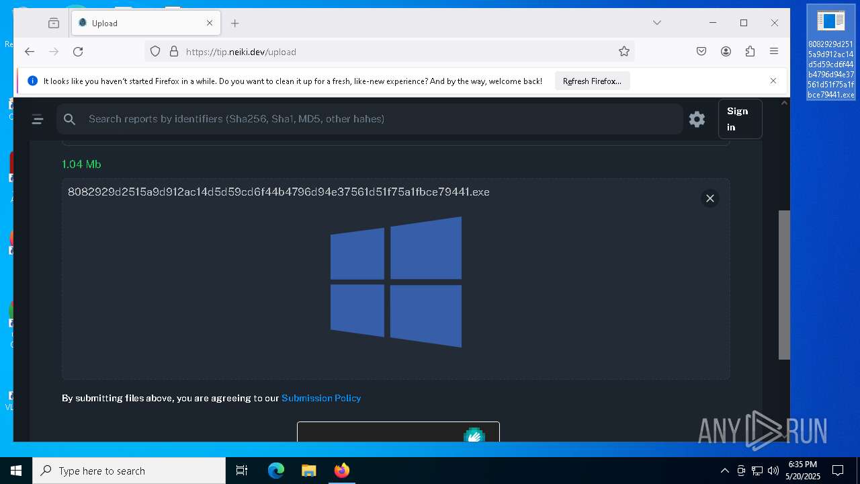This screenshot has height=484, width=860.
Task: Open the hamburger sidebar menu on the page
Action: tap(38, 119)
